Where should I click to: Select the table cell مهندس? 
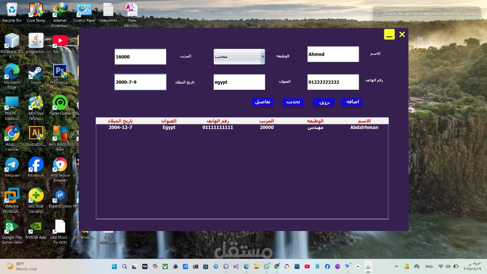click(315, 127)
